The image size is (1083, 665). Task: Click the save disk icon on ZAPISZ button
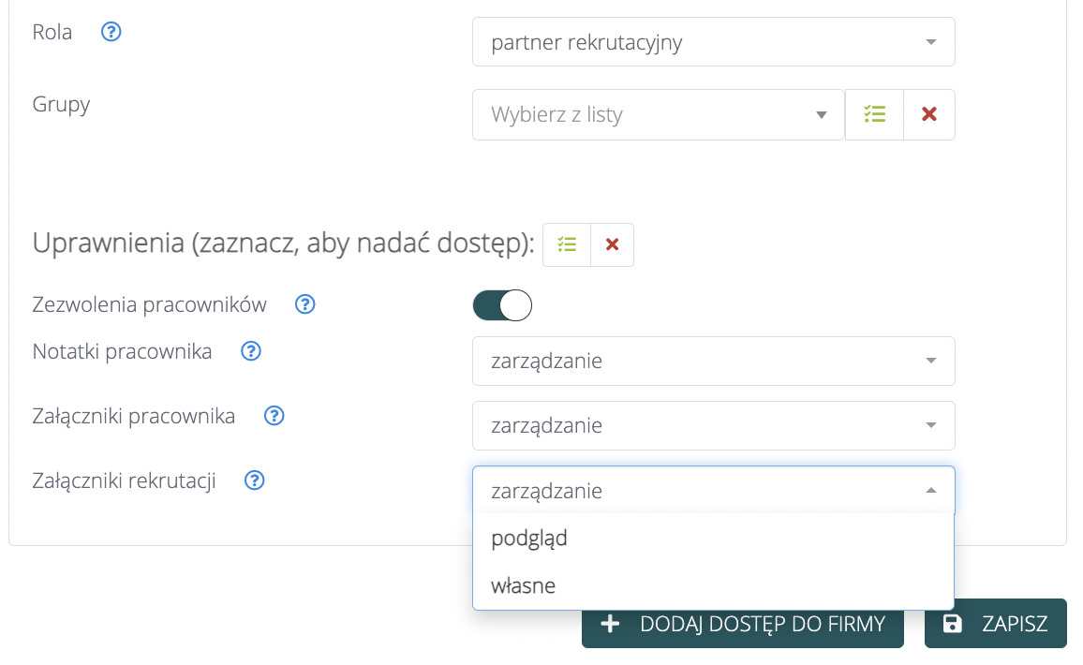click(x=952, y=623)
